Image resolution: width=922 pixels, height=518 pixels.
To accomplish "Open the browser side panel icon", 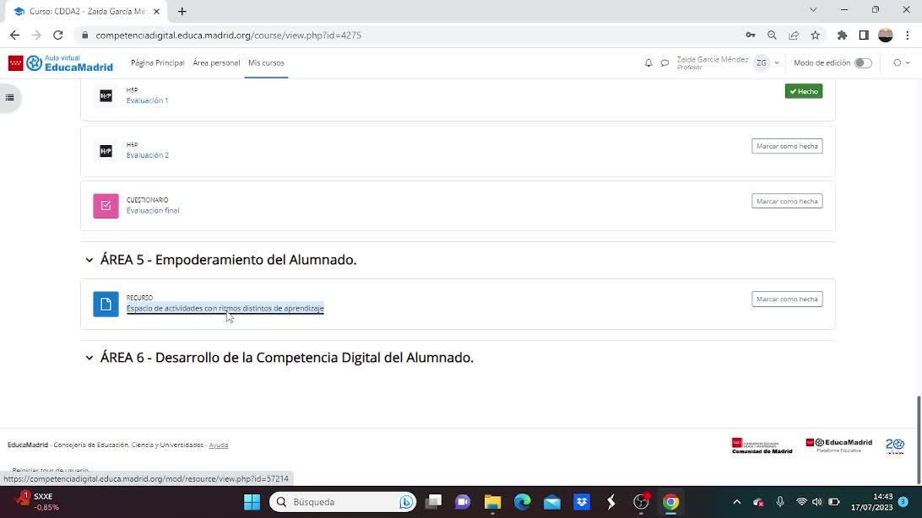I will click(x=864, y=35).
